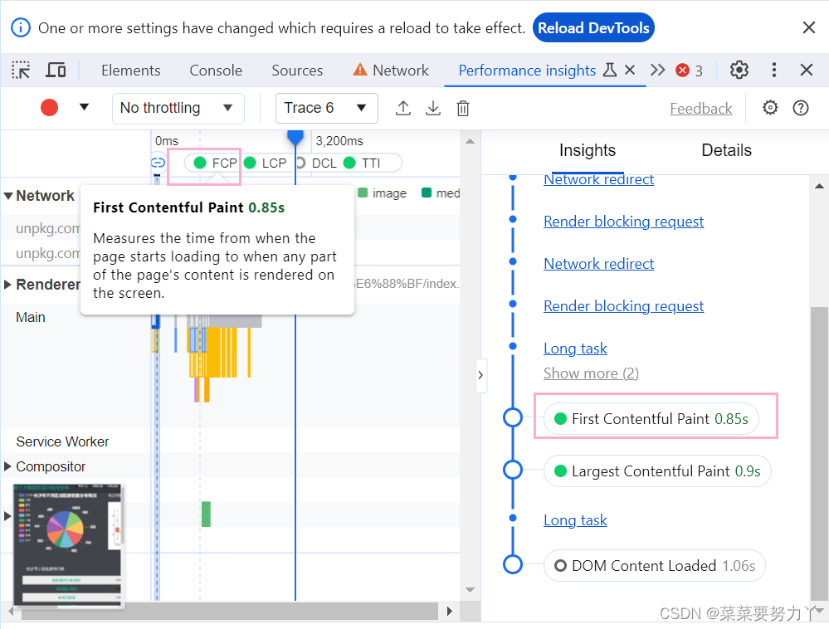The height and width of the screenshot is (629, 829).
Task: Open the Trace 6 selector dropdown
Action: 326,109
